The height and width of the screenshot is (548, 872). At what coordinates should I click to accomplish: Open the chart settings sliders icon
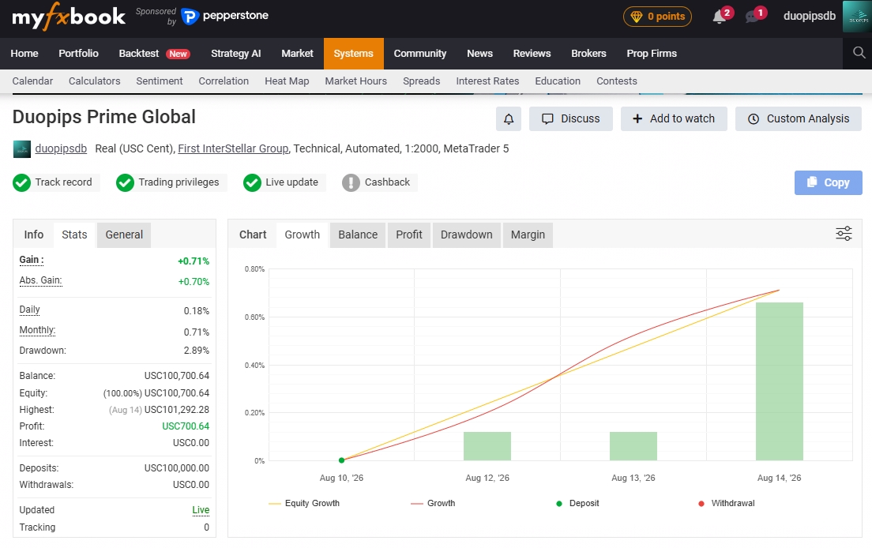844,234
